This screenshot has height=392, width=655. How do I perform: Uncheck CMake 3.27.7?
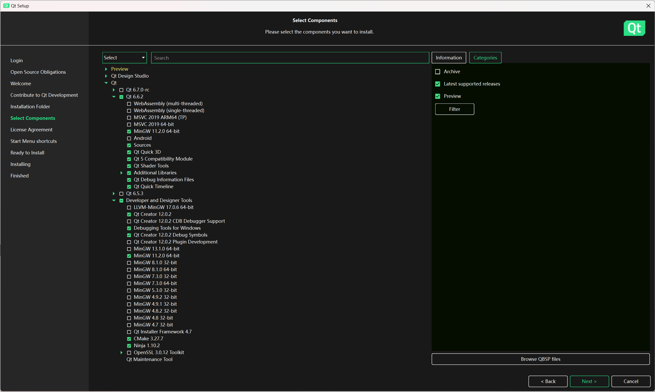coord(129,339)
